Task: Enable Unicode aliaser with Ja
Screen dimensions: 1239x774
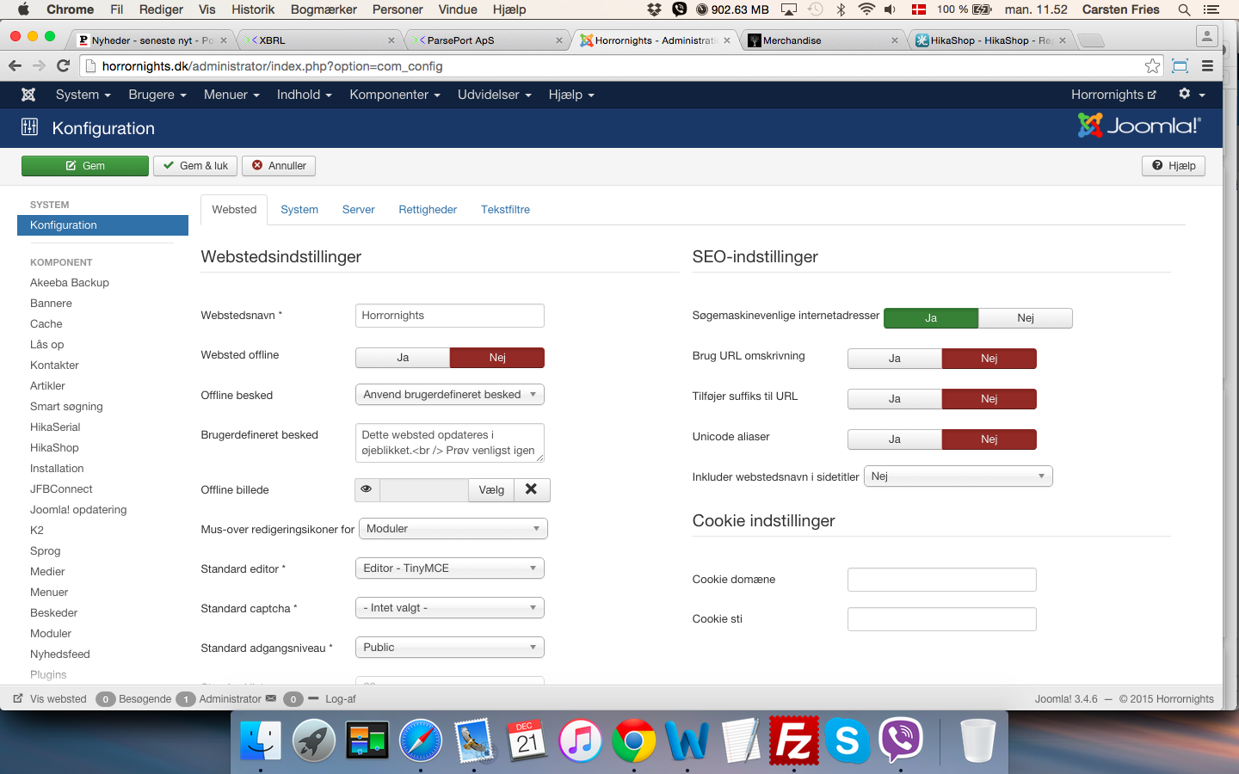Action: pos(895,439)
